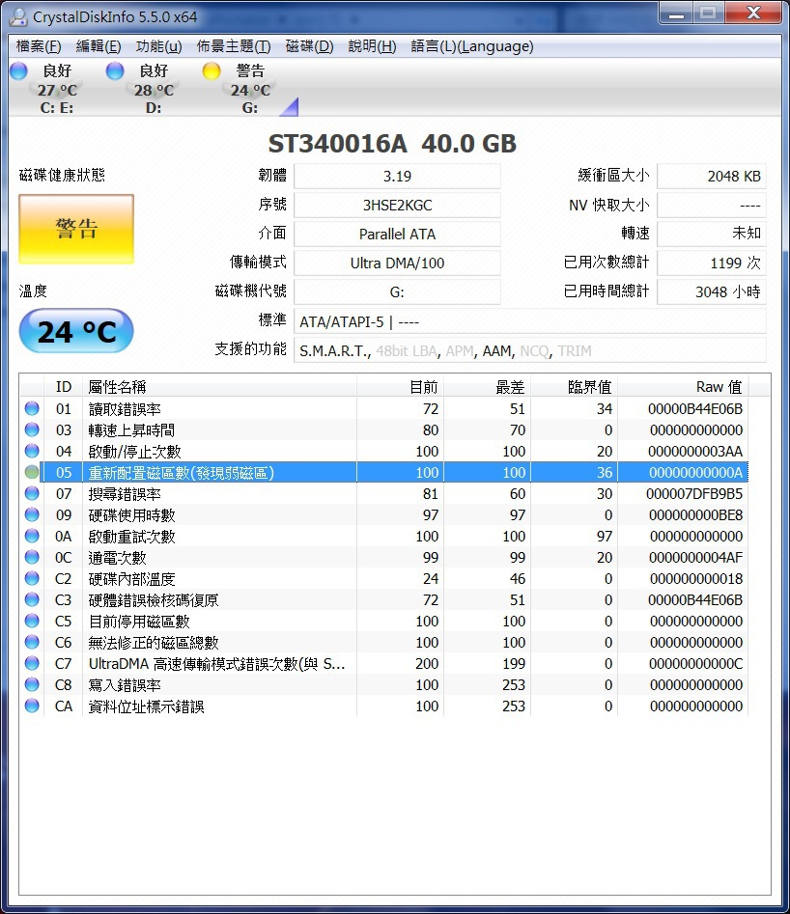The height and width of the screenshot is (914, 790).
Task: Click the serial number field 3HSE2KGC
Action: [397, 206]
